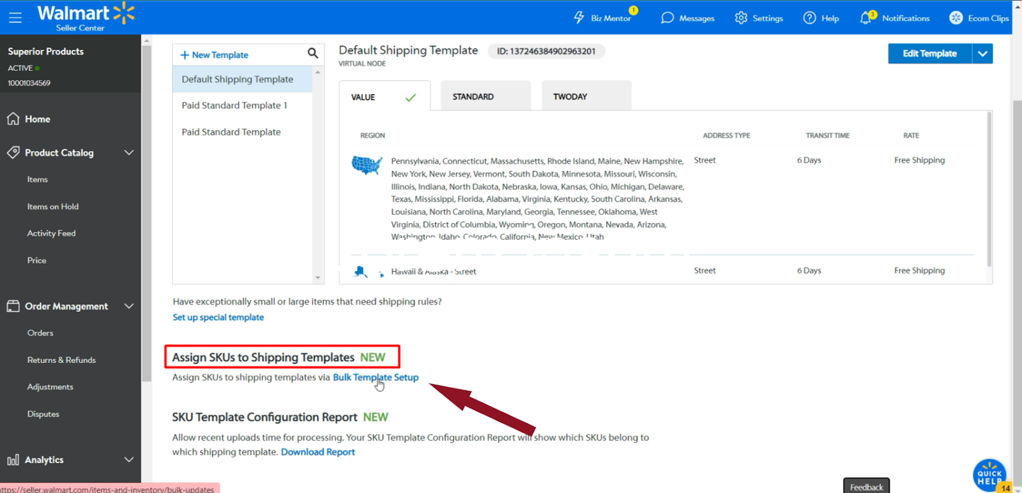Open Orders page
The height and width of the screenshot is (493, 1022).
[40, 333]
